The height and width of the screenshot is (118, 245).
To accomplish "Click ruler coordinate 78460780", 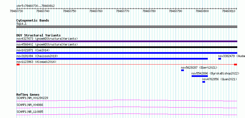I will (149, 11).
